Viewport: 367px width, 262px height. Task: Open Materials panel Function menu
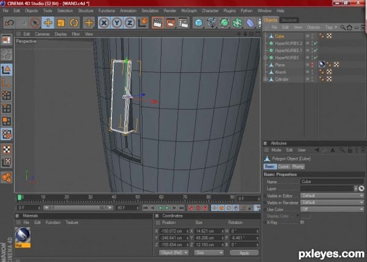[53, 223]
